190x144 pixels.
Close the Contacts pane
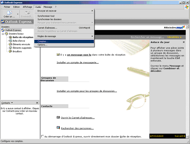pyautogui.click(x=37, y=103)
